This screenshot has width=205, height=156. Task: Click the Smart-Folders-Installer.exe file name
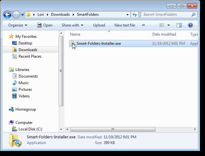coord(99,43)
